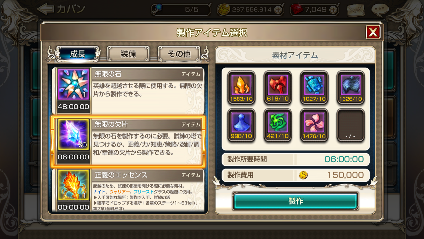Select the green swirl material 421/10
Screen dimensions: 424x239
[x=278, y=125]
